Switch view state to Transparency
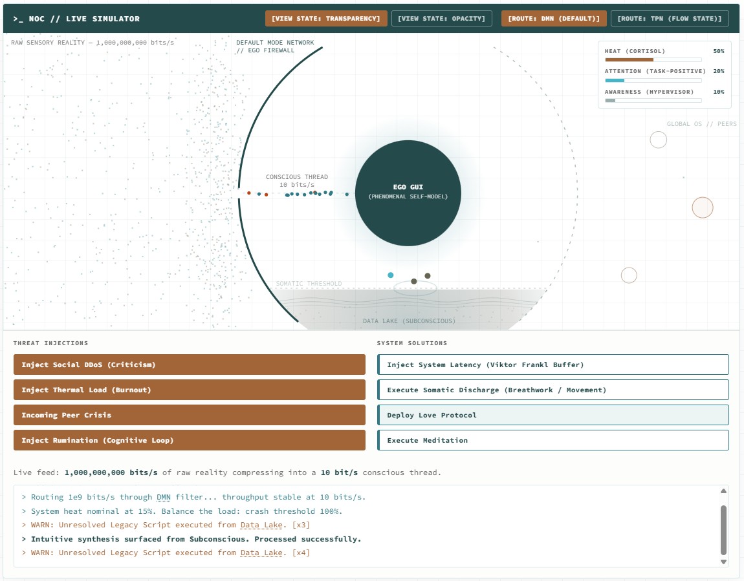The image size is (744, 581). click(x=326, y=19)
